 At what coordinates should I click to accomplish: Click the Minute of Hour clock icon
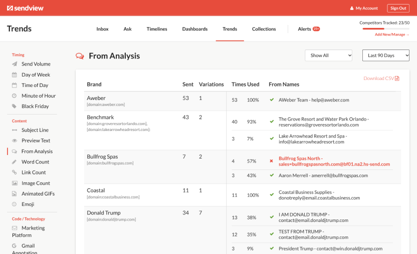click(x=15, y=96)
